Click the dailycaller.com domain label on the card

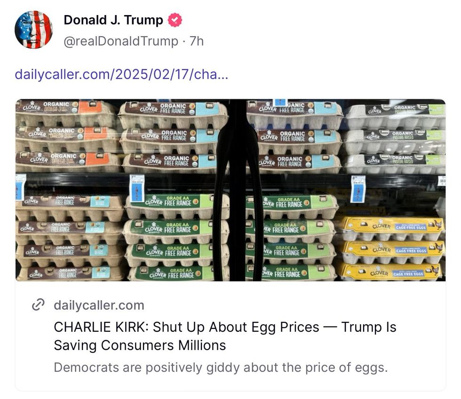[99, 305]
